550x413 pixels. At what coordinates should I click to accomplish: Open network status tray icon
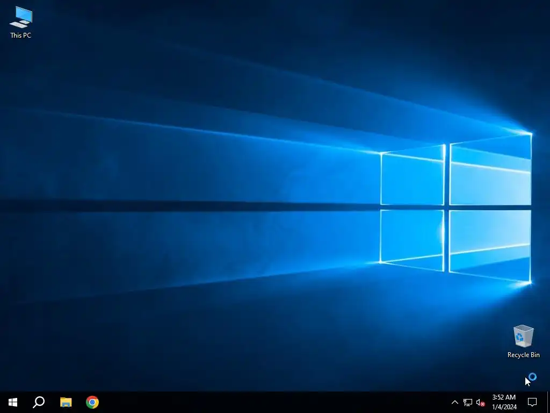tap(468, 402)
